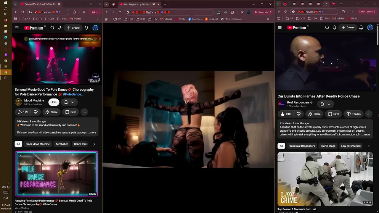Viewport: 379px width, 213px height.
Task: Save the Mood Machine video to a playlist
Action: 71,112
